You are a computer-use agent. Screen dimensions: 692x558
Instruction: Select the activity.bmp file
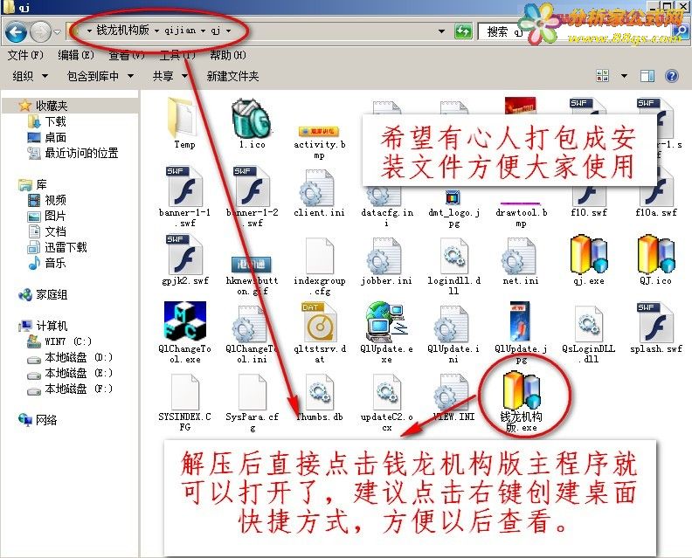(x=319, y=142)
